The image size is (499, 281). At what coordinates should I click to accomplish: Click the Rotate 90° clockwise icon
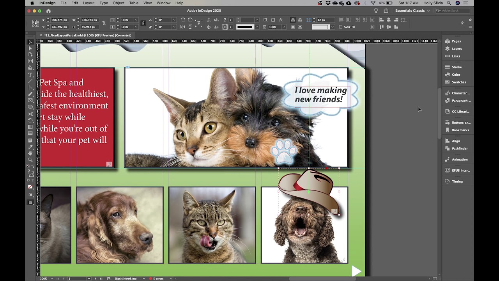click(183, 20)
